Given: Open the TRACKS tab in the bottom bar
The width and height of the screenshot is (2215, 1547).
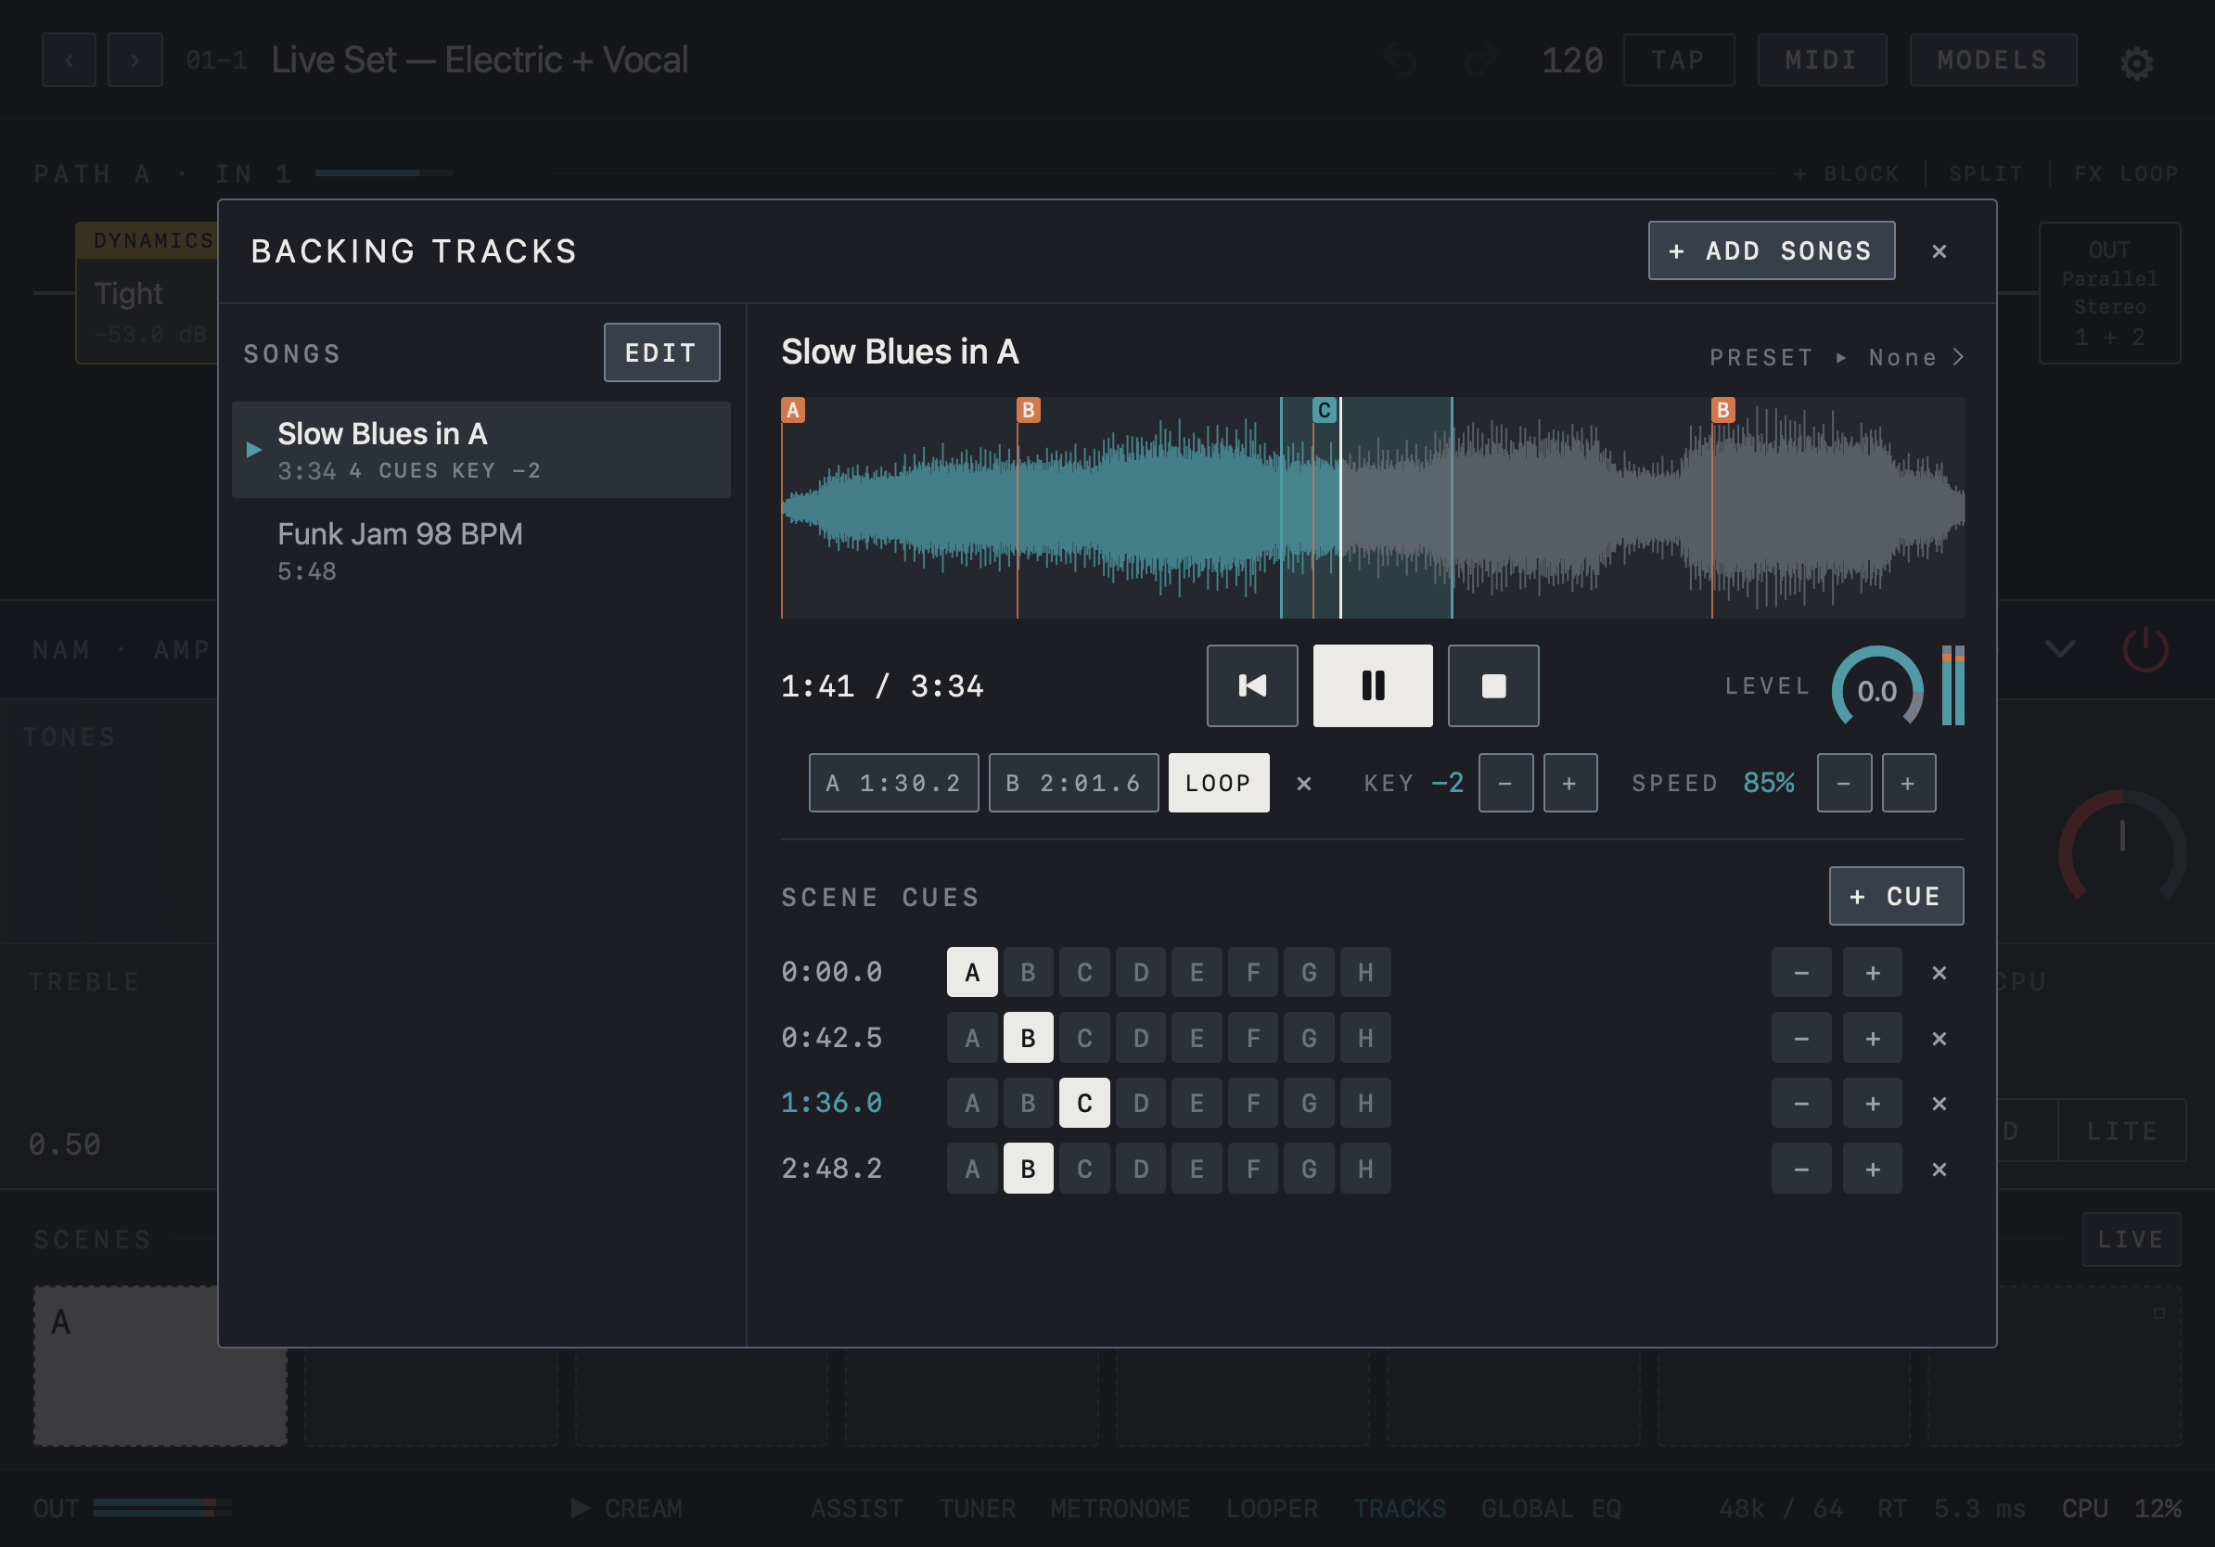Looking at the screenshot, I should tap(1399, 1508).
